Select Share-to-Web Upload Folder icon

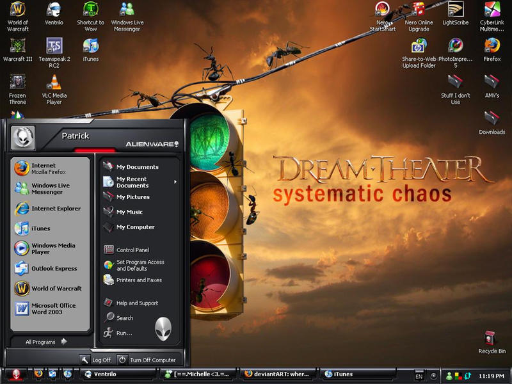[419, 53]
